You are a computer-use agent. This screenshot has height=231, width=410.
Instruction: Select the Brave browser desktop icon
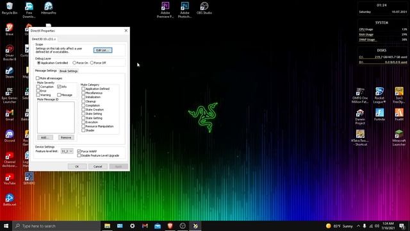point(10,30)
